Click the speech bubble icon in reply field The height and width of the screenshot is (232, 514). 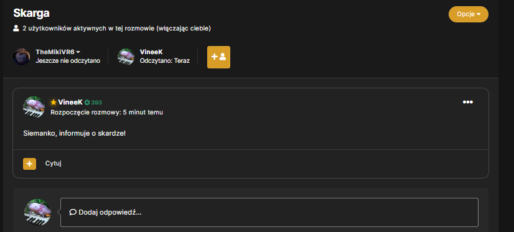coord(73,212)
